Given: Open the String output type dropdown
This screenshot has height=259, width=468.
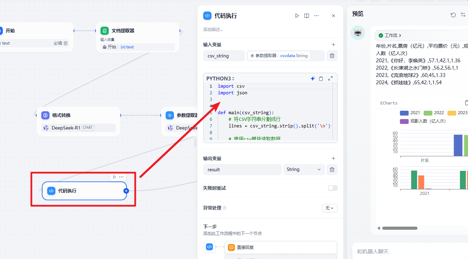Looking at the screenshot, I should pos(304,170).
